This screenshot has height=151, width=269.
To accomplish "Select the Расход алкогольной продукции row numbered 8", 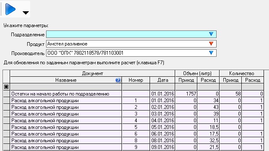I will [134, 141].
